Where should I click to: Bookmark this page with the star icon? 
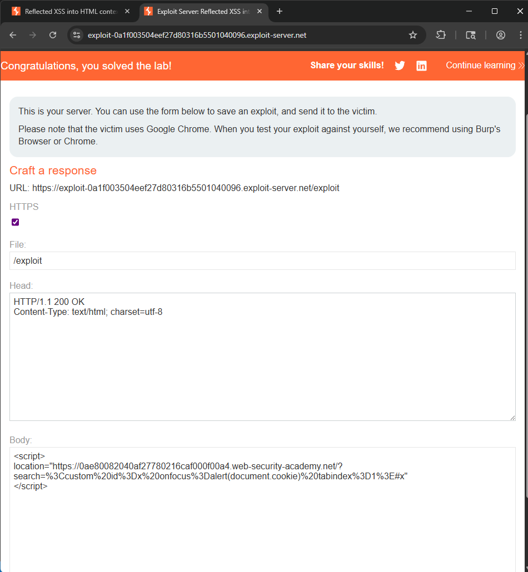(413, 35)
